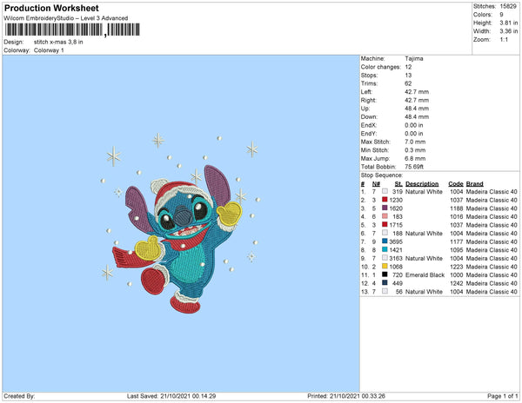Click the 'Code' column header
The width and height of the screenshot is (522, 403).
pyautogui.click(x=456, y=184)
